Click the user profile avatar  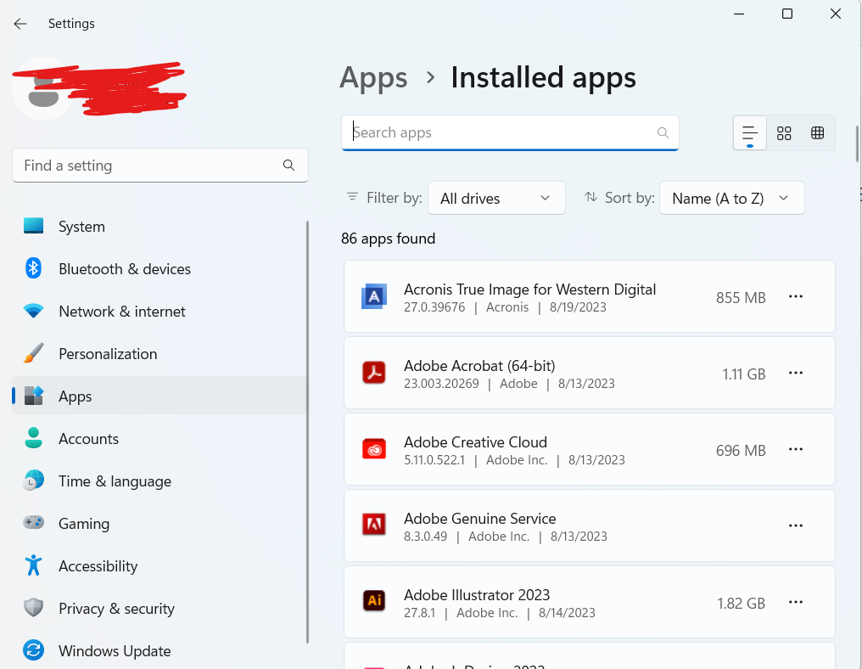pos(43,88)
